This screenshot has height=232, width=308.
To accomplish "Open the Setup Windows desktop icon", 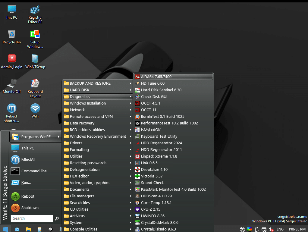I will (35, 39).
